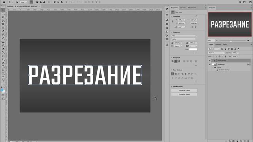
Task: Collapse the Transform section
Action: coord(172,17)
